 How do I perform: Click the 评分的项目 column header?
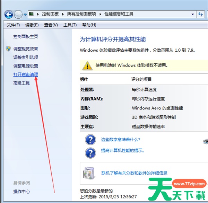(141, 79)
